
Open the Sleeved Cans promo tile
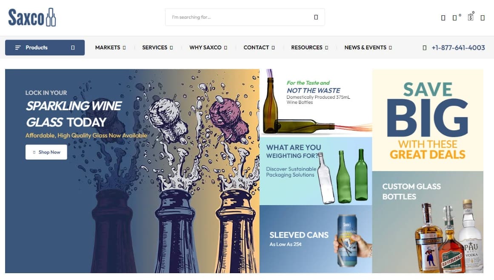(x=316, y=239)
